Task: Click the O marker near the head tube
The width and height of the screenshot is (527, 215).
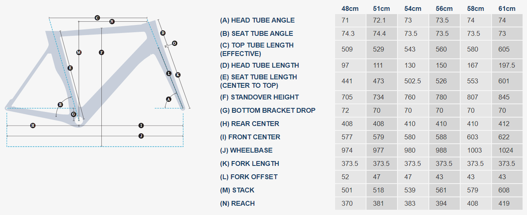Action: coord(175,43)
